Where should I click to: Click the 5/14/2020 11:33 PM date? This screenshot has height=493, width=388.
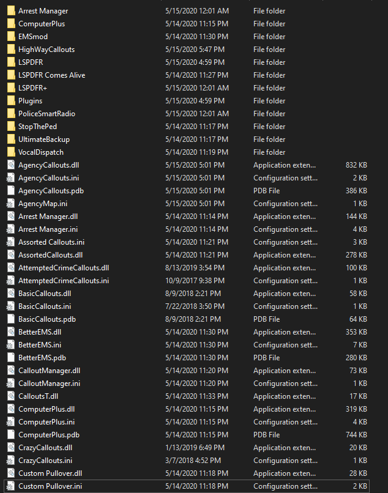197,396
